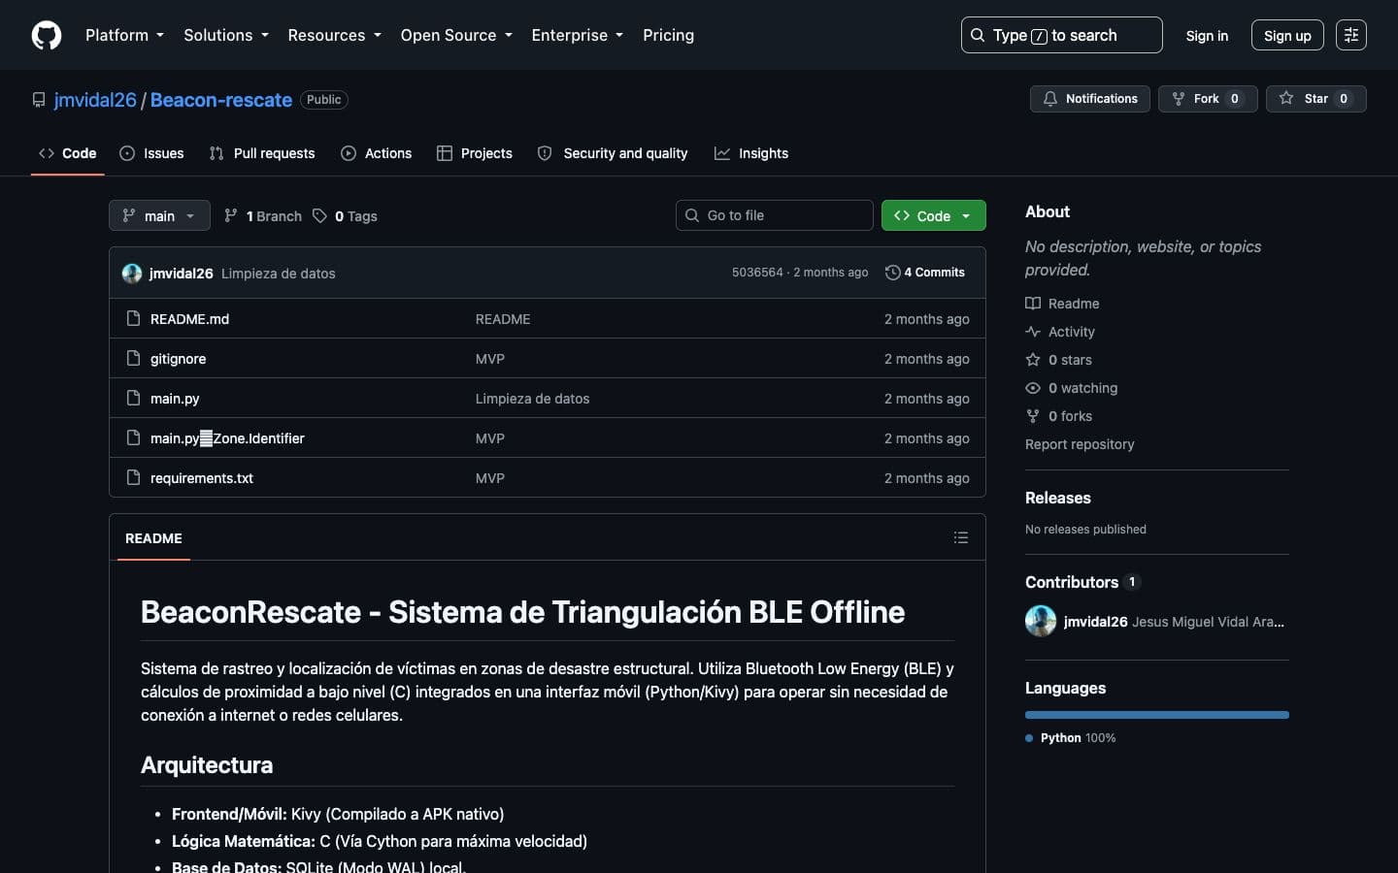The image size is (1398, 873).
Task: Star the repository
Action: 1315,99
